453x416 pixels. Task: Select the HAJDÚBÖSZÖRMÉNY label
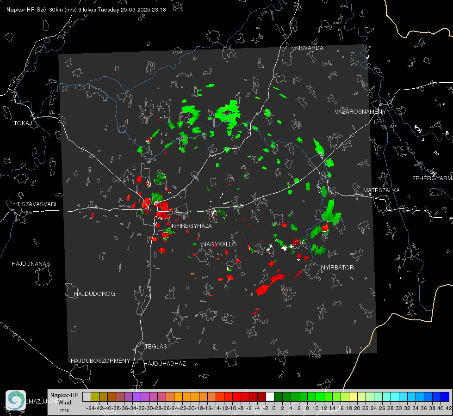pyautogui.click(x=100, y=361)
